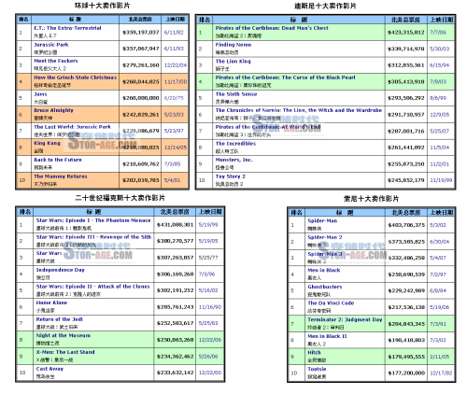
Task: Click the Tootsie title link
Action: point(317,369)
